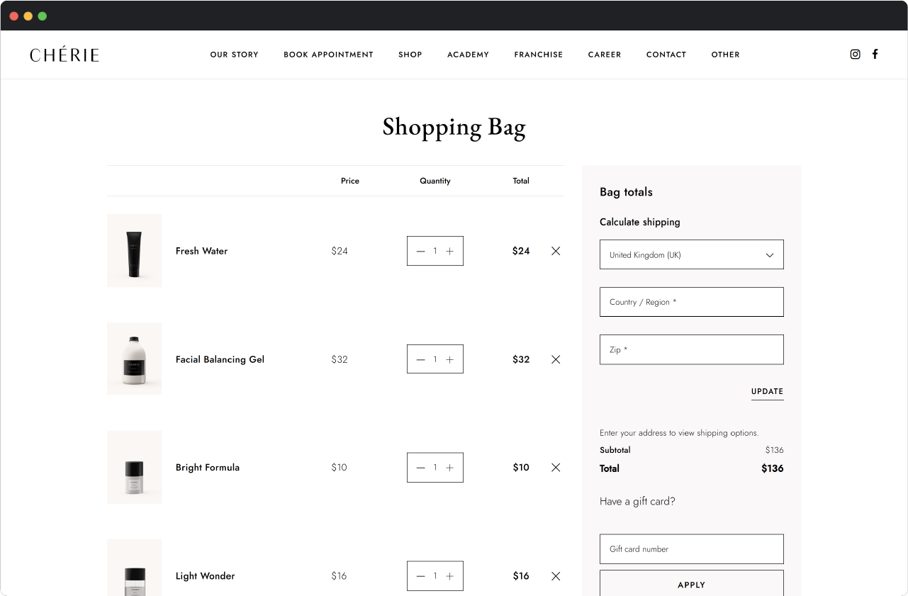Decrease Facial Balancing Gel quantity with minus
908x596 pixels.
(421, 359)
